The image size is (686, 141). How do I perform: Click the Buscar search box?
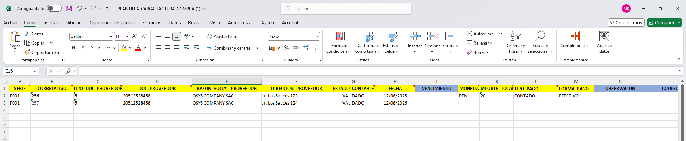click(346, 9)
